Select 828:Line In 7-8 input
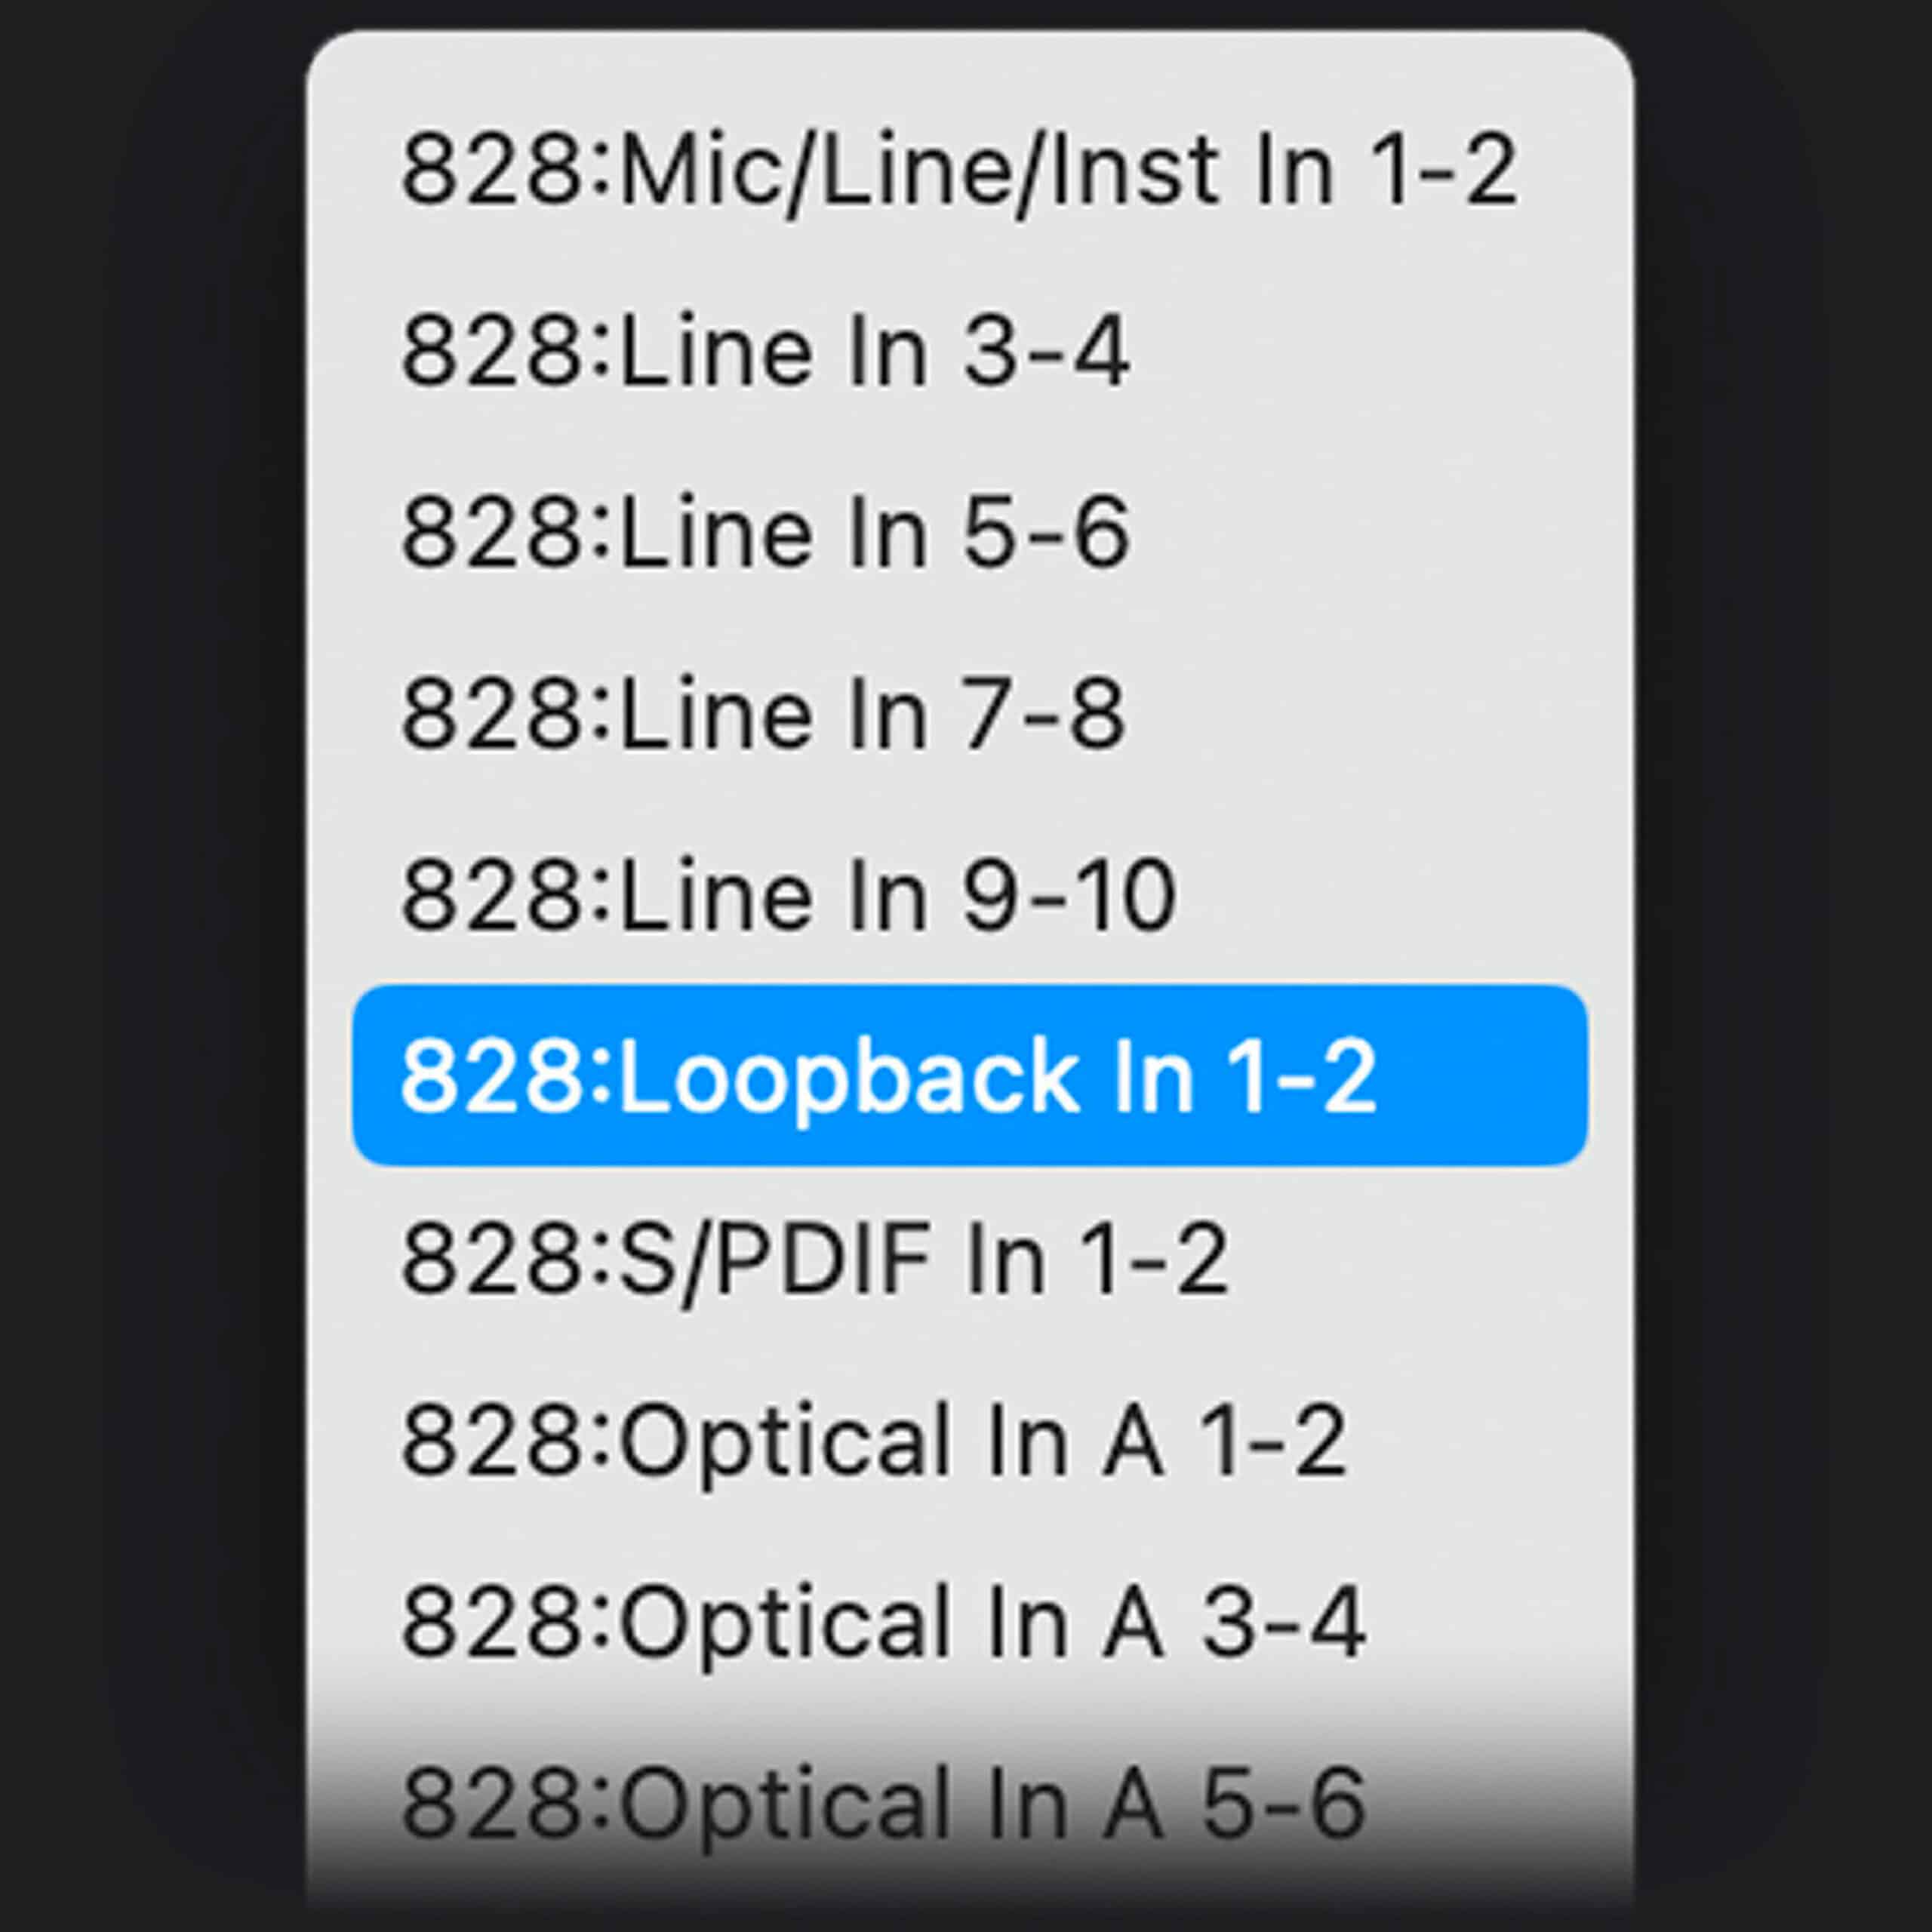1932x1932 pixels. tap(764, 713)
